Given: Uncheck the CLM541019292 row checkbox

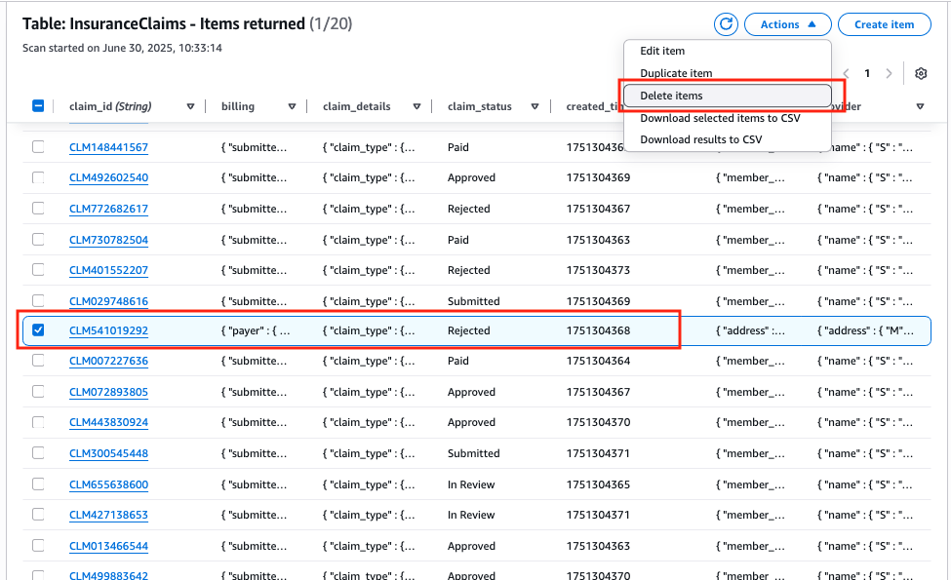Looking at the screenshot, I should pos(38,330).
